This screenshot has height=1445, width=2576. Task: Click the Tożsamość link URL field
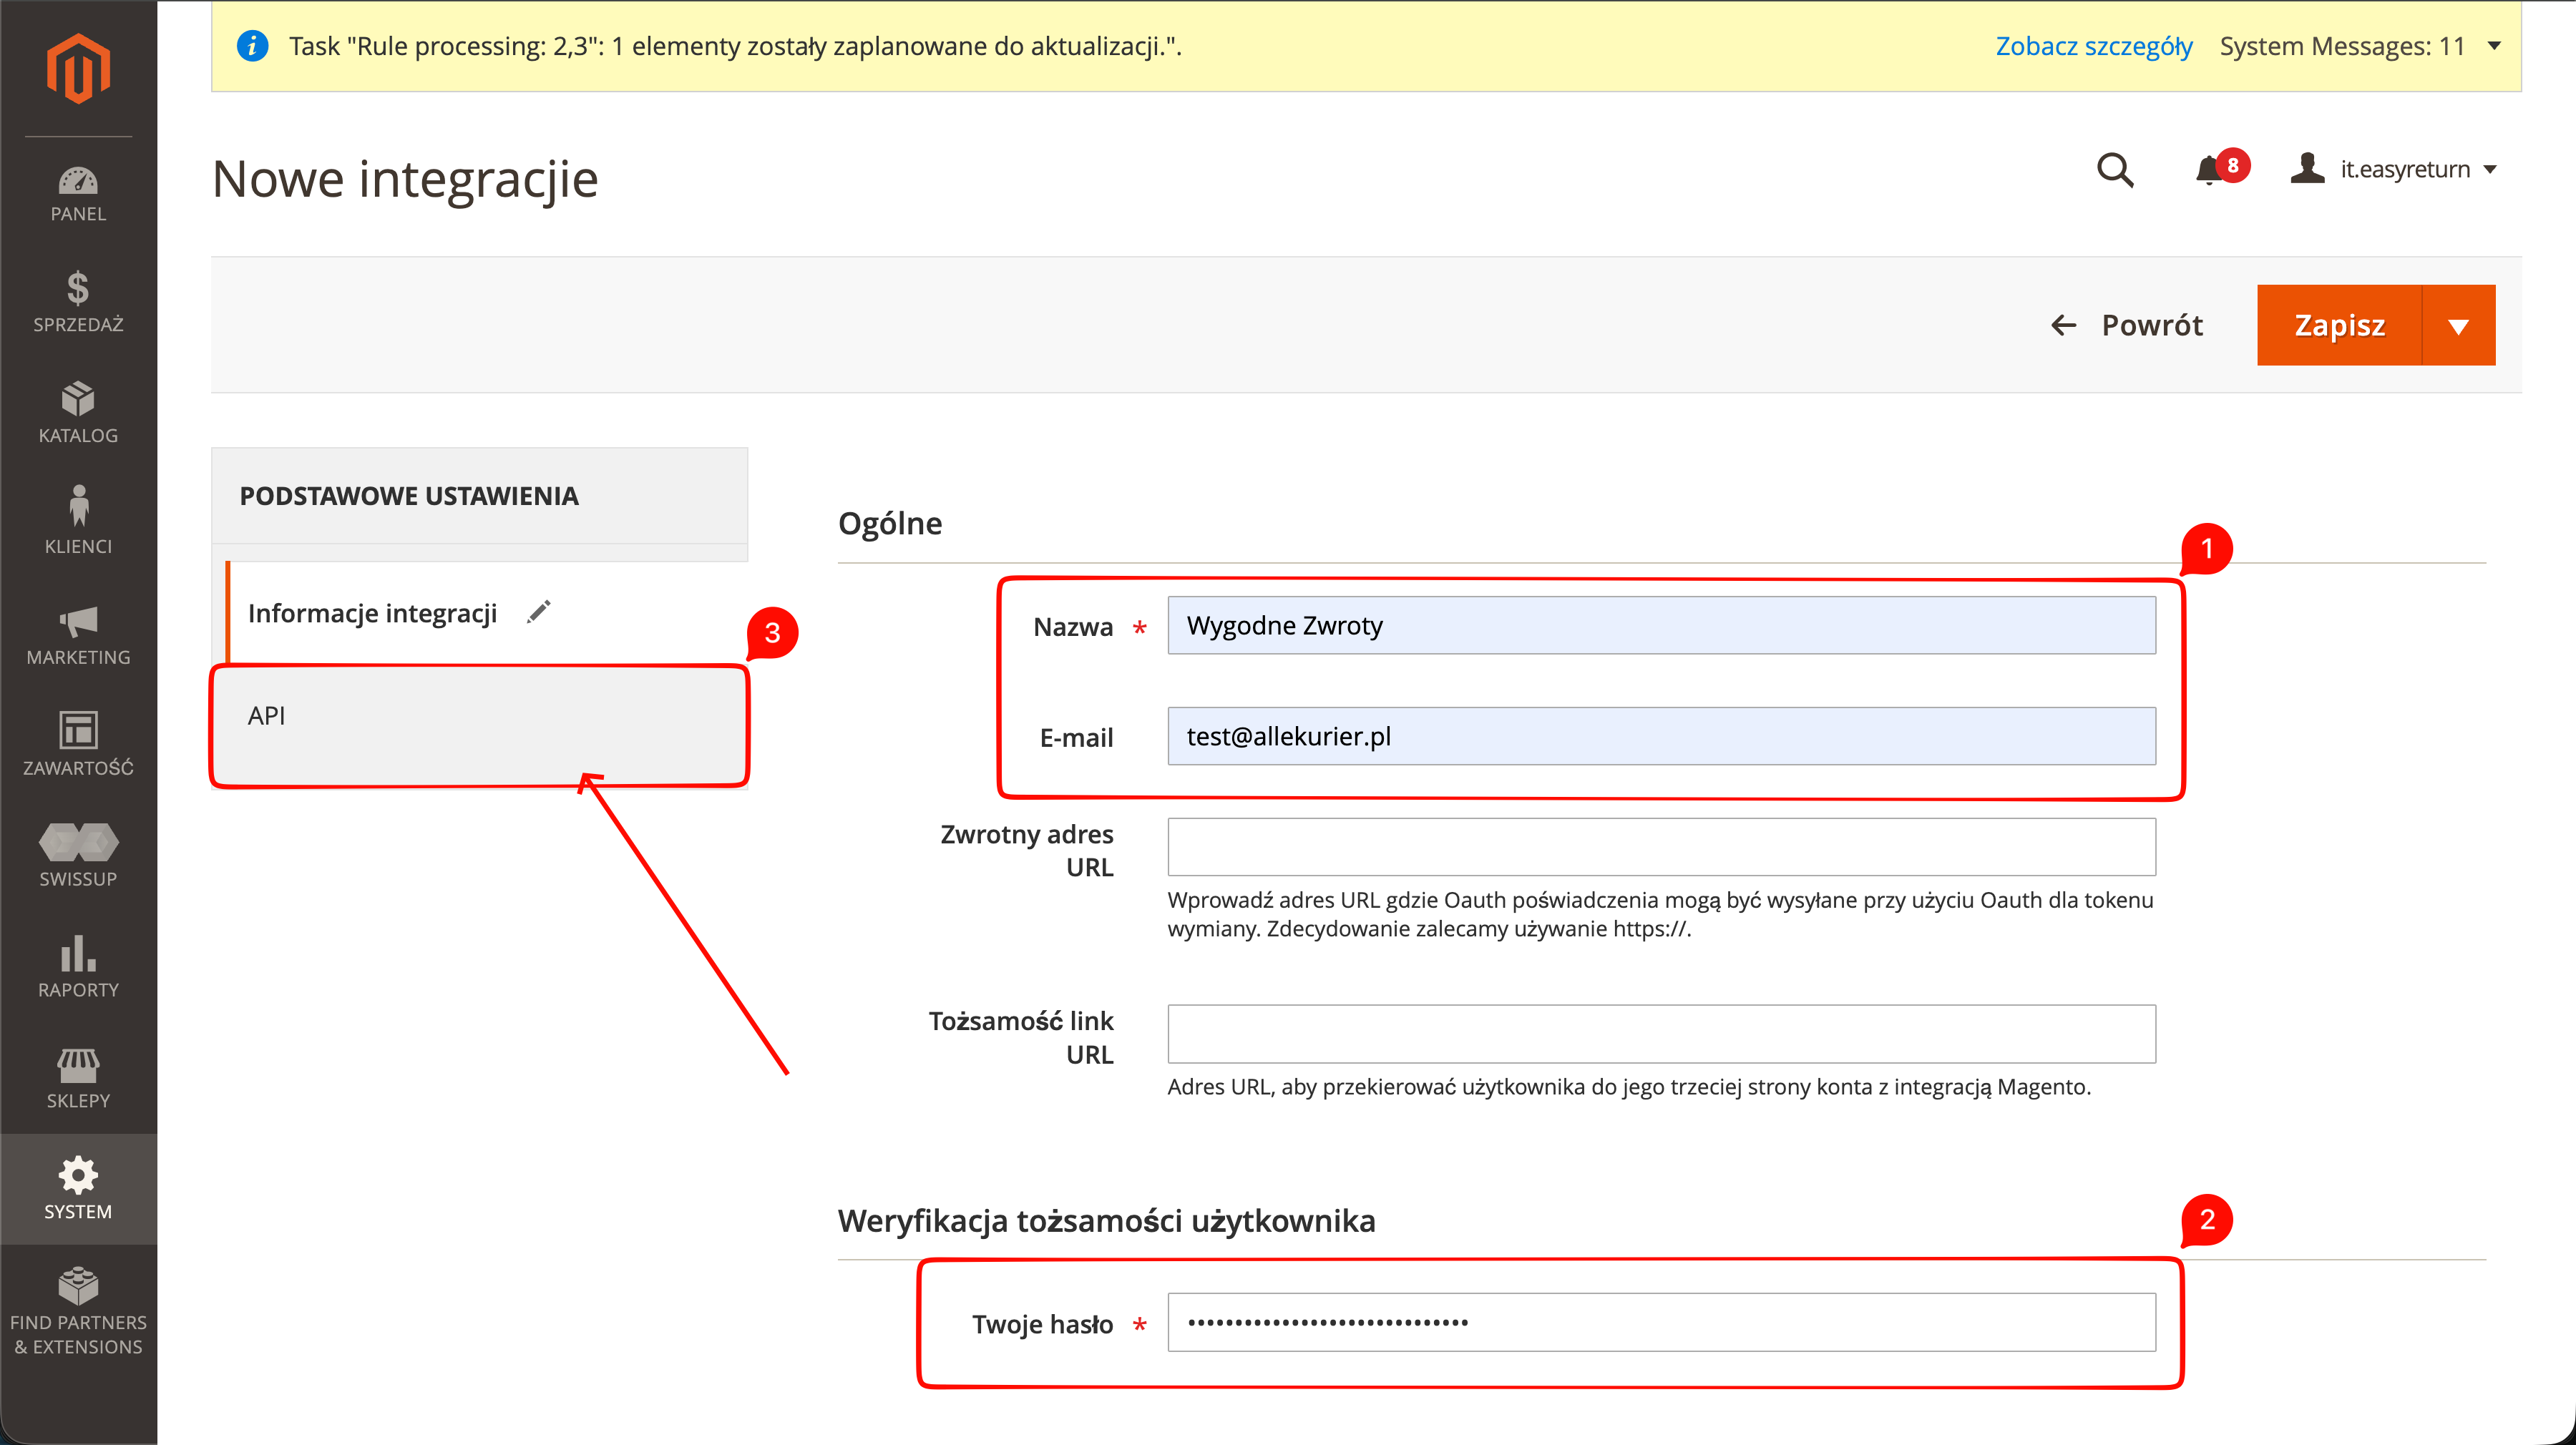1661,1034
